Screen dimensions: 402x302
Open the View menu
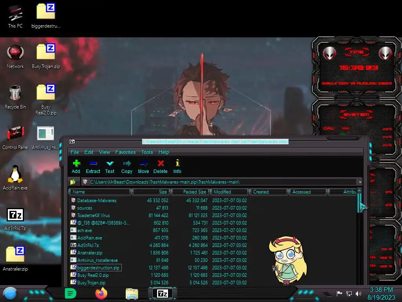coord(104,152)
